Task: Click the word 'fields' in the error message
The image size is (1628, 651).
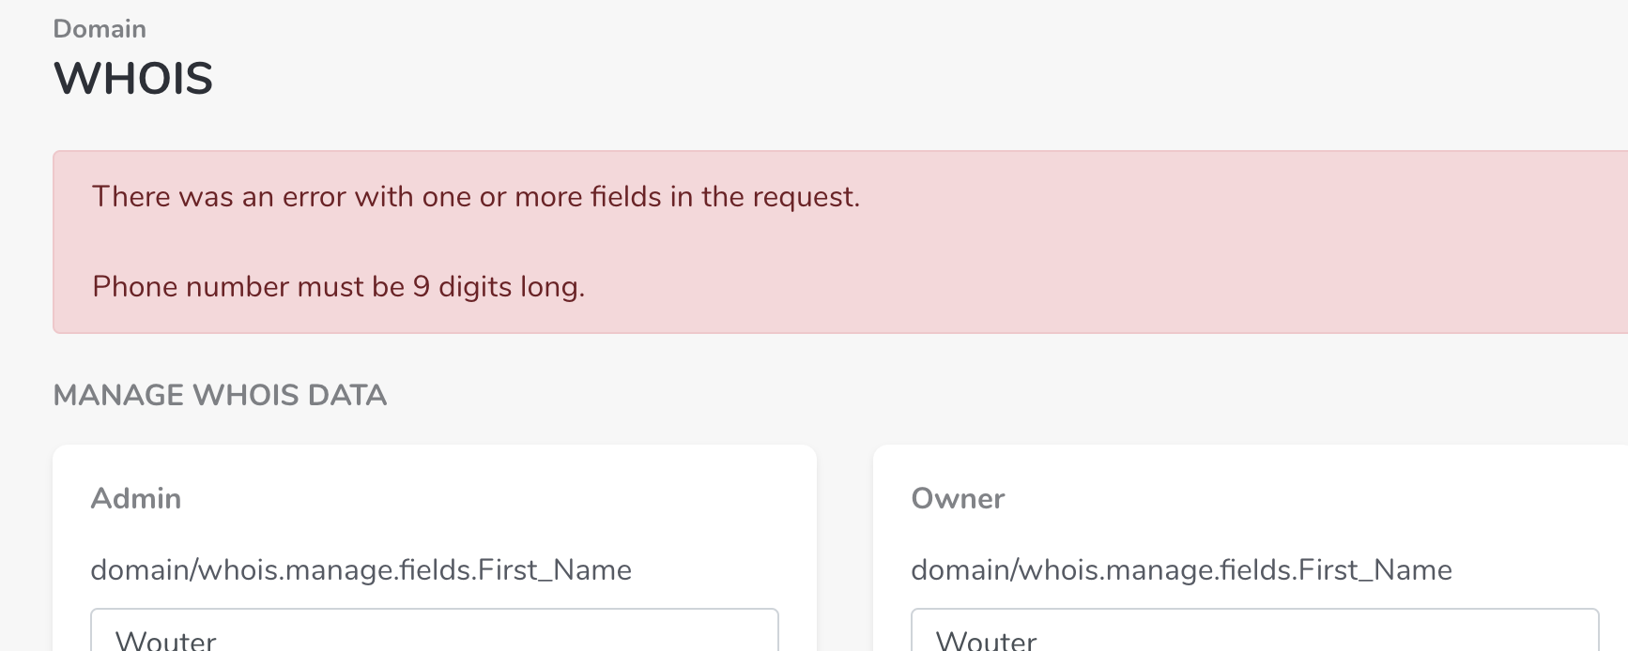Action: click(625, 197)
